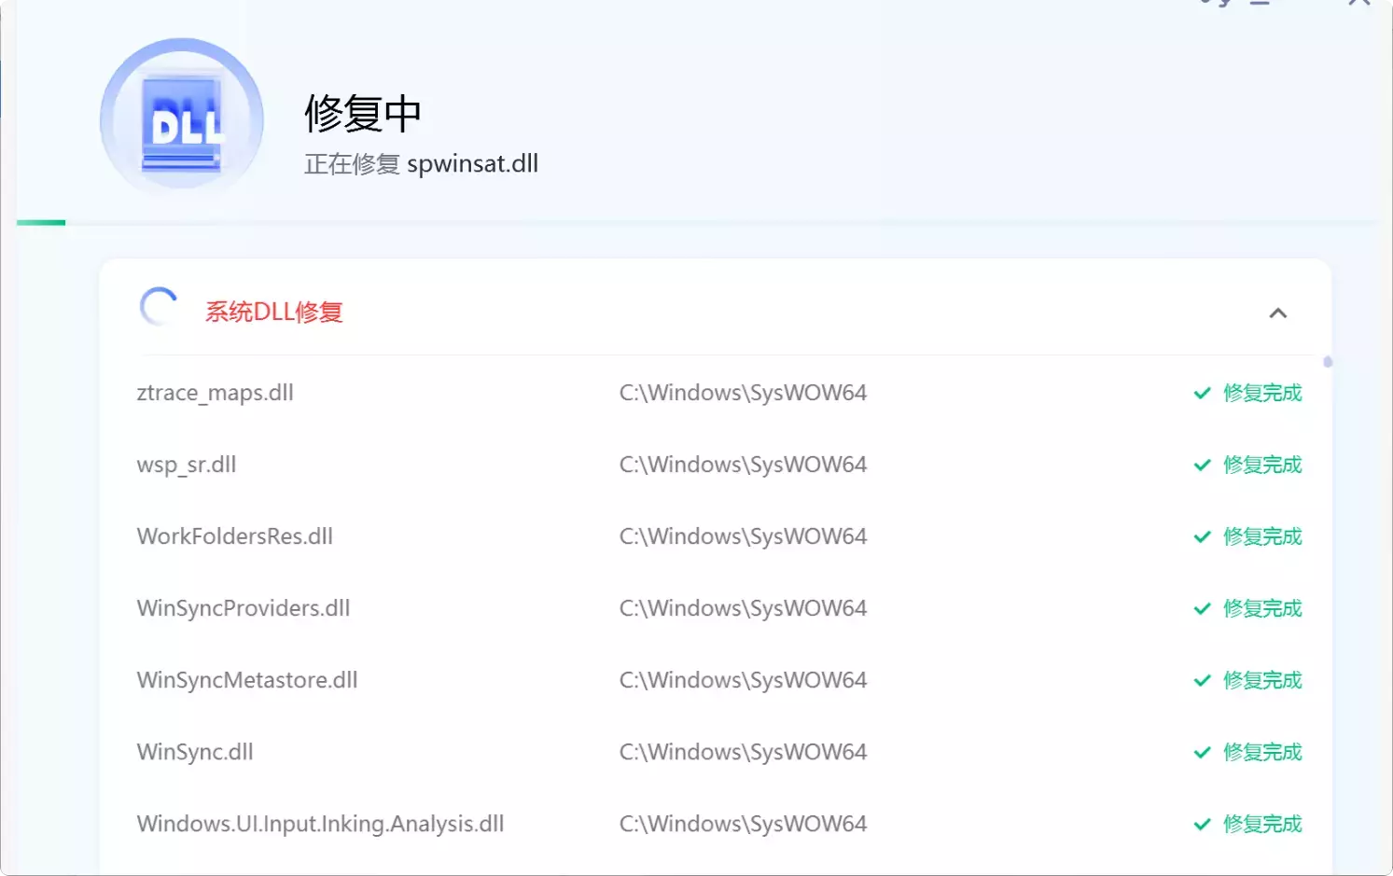Click the 修复完成 status for WinSync.dll

pos(1262,752)
